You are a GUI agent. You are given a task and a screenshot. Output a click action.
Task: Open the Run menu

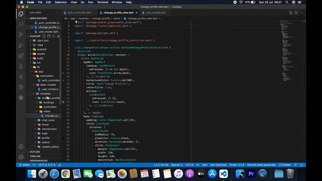coord(91,2)
